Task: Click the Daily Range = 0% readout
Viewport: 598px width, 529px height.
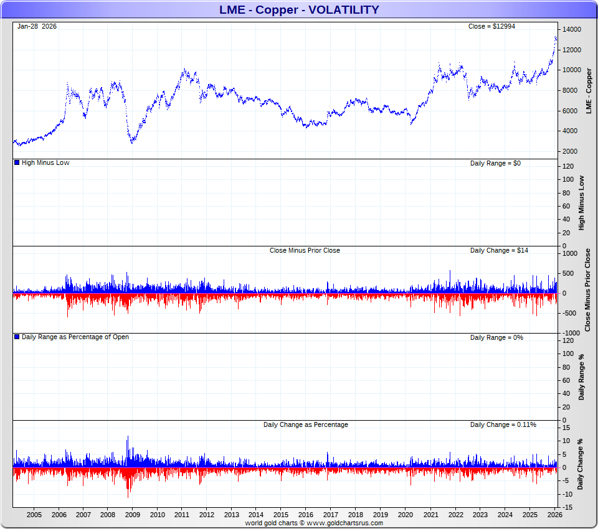Action: (496, 337)
